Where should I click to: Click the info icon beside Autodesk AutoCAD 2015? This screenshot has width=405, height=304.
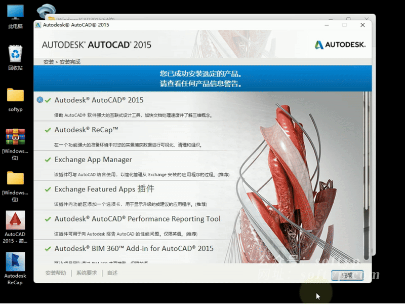tap(40, 100)
